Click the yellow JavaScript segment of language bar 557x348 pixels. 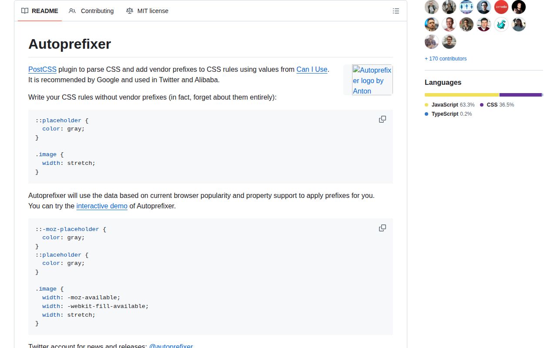pyautogui.click(x=462, y=95)
